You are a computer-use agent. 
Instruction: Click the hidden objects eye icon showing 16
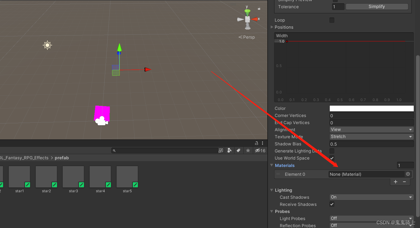(260, 150)
